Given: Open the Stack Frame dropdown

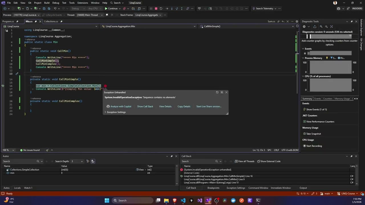Looking at the screenshot, I should tap(148, 15).
